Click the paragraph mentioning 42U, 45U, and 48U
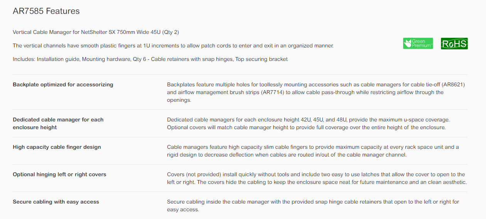 pyautogui.click(x=308, y=123)
